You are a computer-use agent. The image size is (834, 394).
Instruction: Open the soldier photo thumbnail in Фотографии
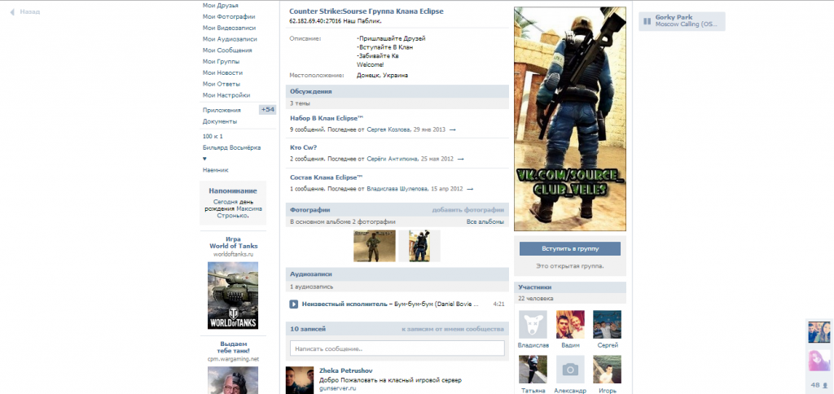pyautogui.click(x=374, y=246)
